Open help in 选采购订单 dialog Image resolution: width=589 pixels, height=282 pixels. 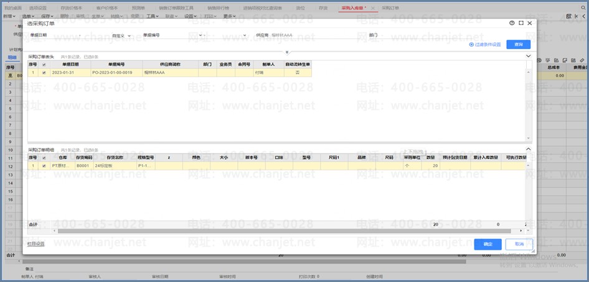tap(512, 23)
